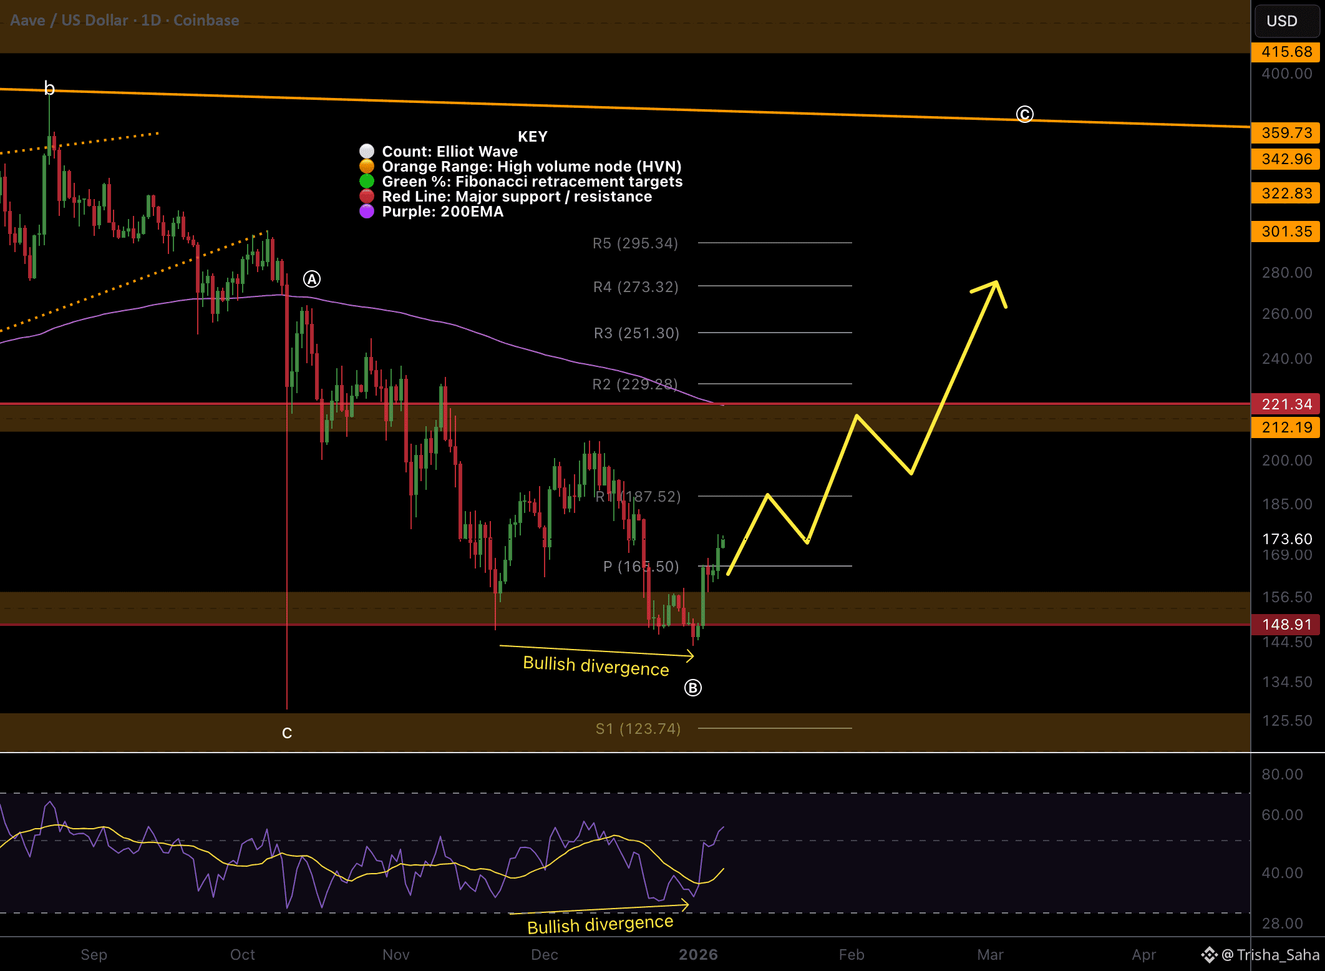Click the green Fibonacci key dot
This screenshot has height=971, width=1325.
pyautogui.click(x=367, y=181)
